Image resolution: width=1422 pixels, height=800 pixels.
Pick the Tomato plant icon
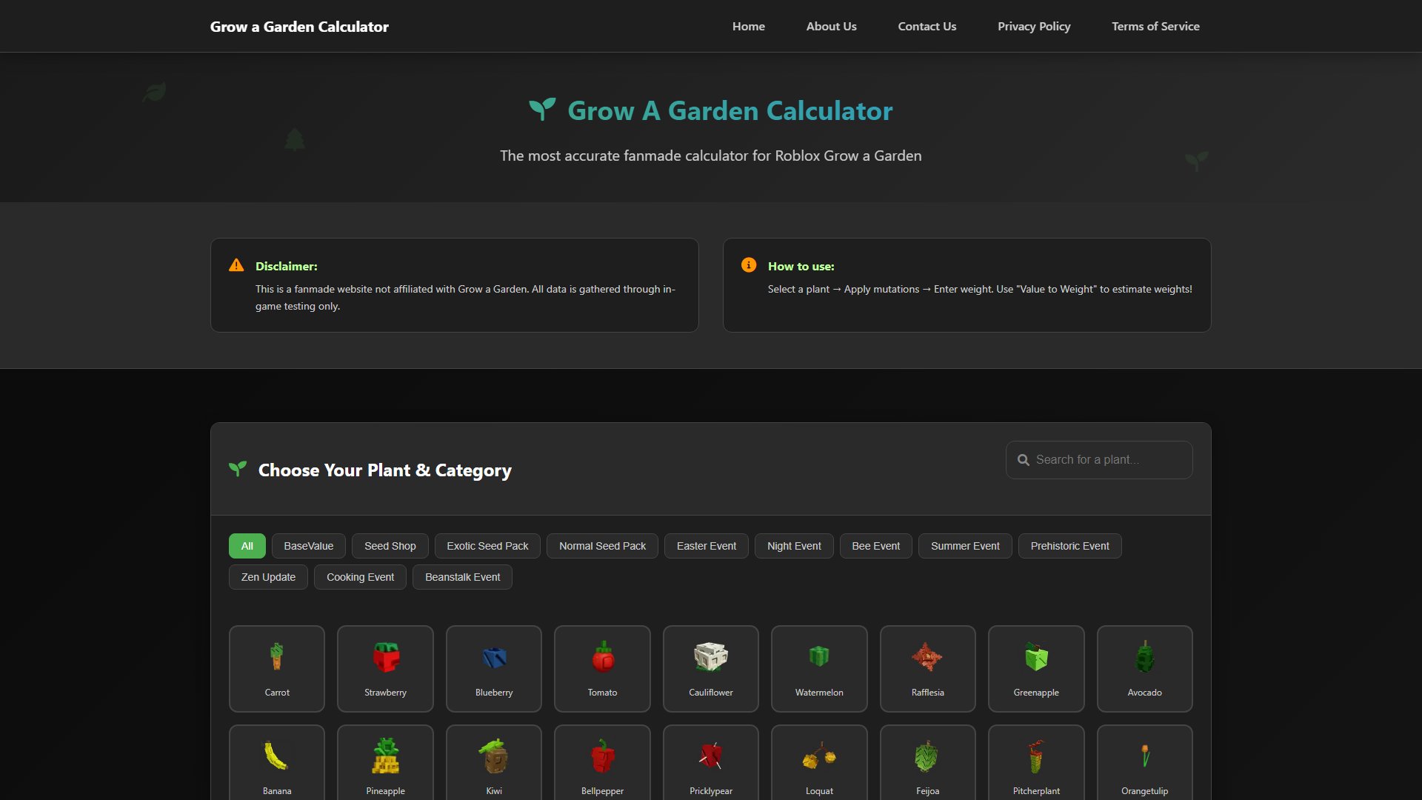coord(603,657)
